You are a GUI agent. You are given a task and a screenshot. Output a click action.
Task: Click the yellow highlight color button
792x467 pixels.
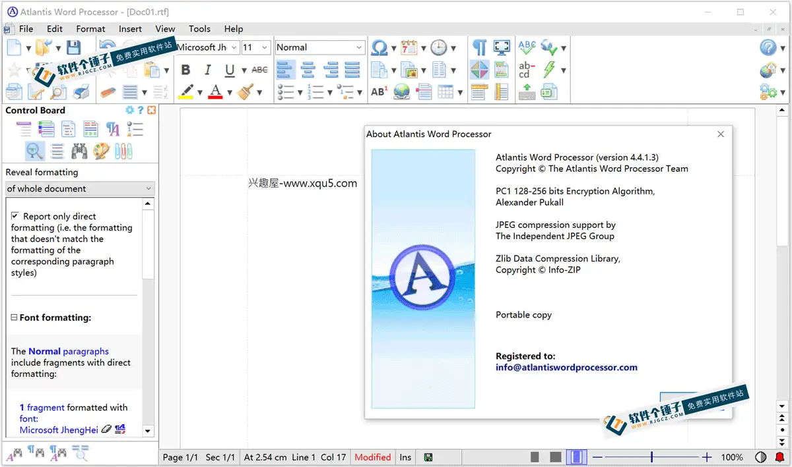pos(185,92)
